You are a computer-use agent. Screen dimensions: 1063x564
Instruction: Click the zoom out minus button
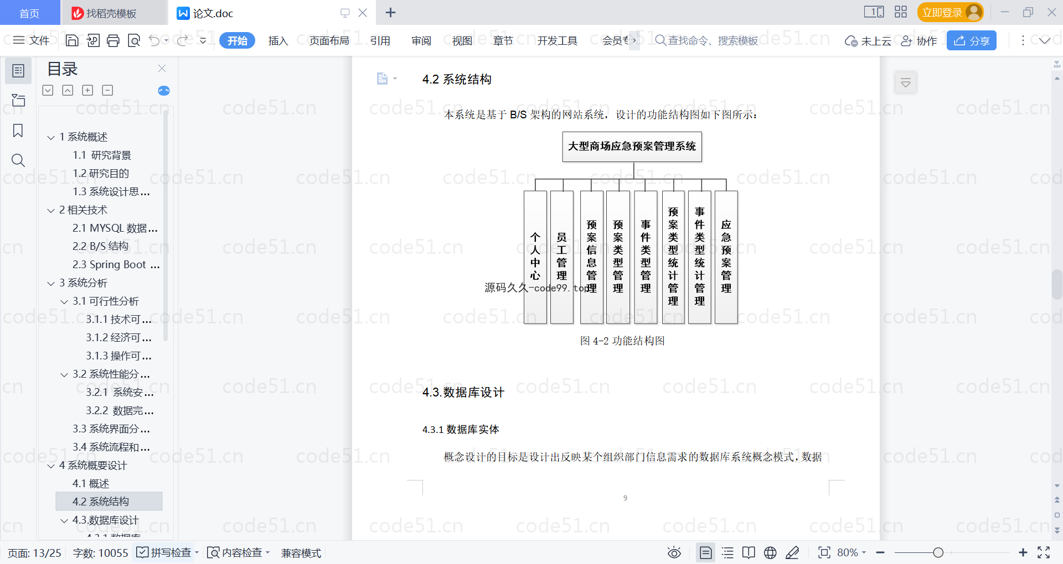coord(880,552)
